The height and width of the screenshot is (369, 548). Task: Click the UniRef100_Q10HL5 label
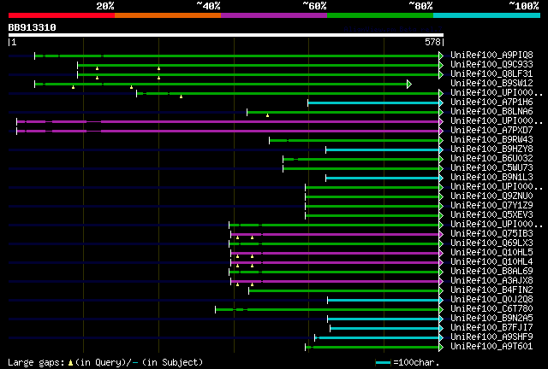tap(491, 253)
